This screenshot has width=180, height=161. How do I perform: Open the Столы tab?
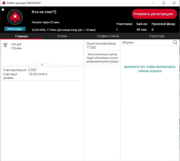click(62, 36)
